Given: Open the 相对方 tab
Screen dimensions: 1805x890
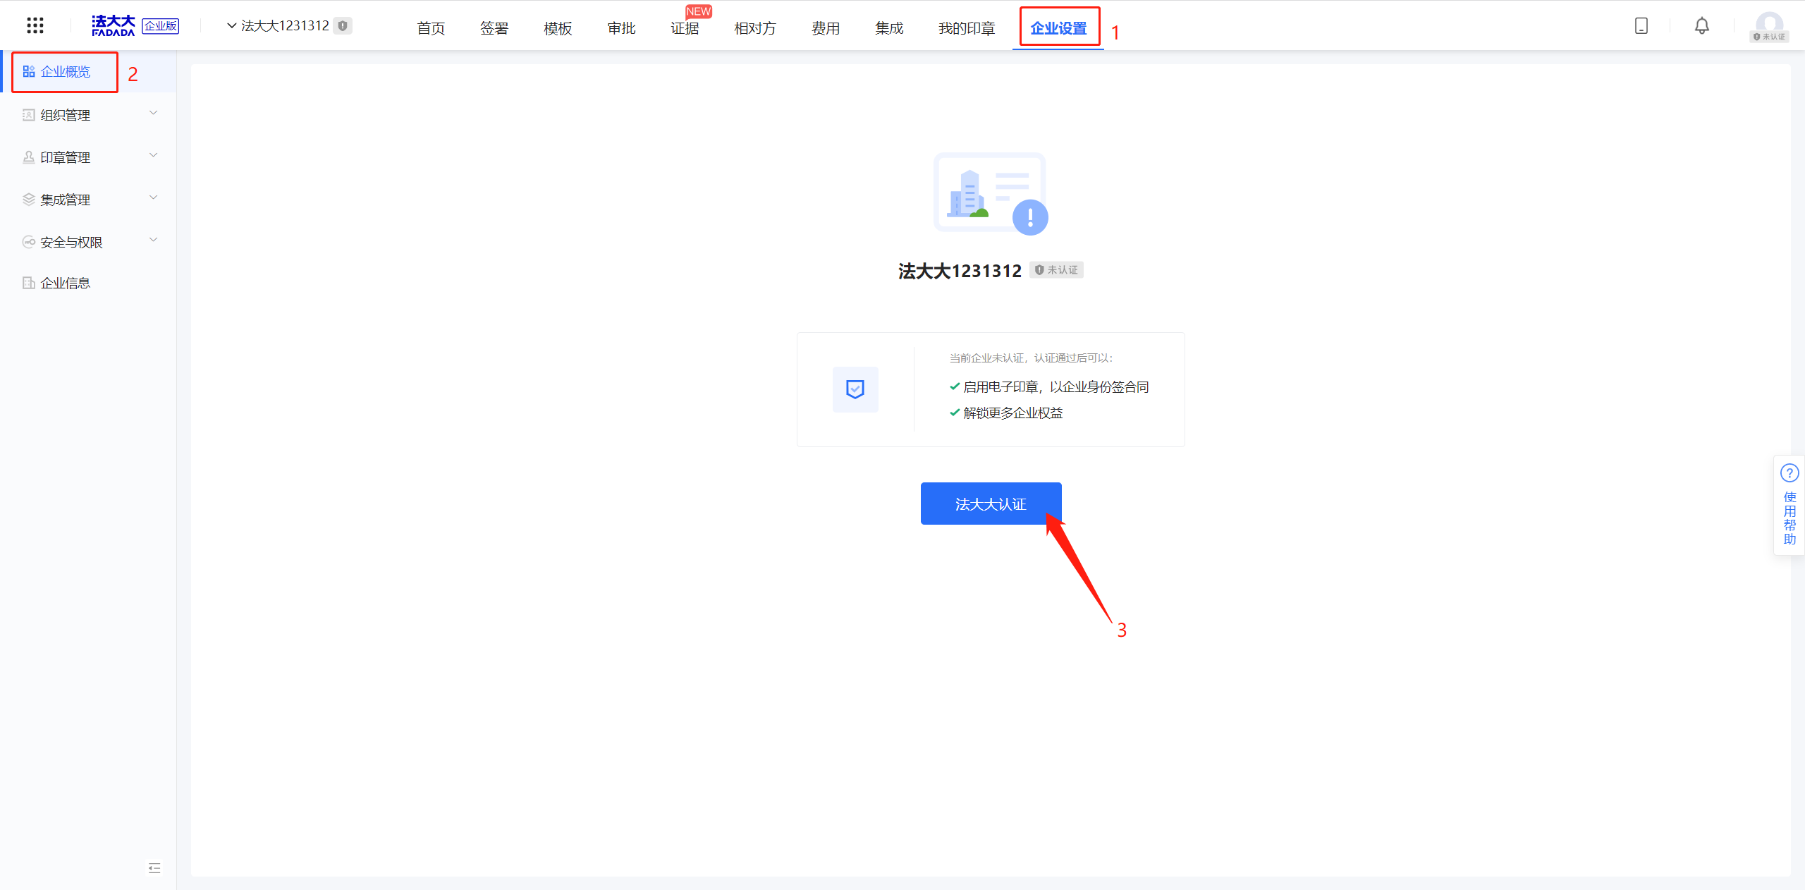Looking at the screenshot, I should (755, 28).
